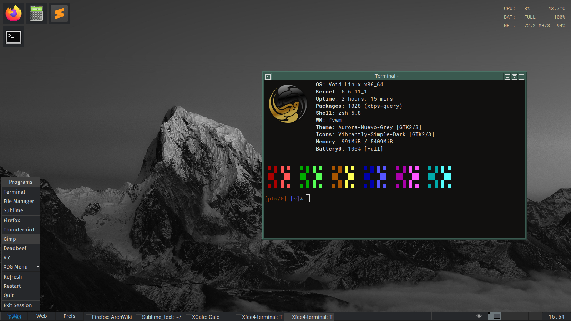Launch the Sublime Text orange icon
The width and height of the screenshot is (571, 321).
coord(59,14)
